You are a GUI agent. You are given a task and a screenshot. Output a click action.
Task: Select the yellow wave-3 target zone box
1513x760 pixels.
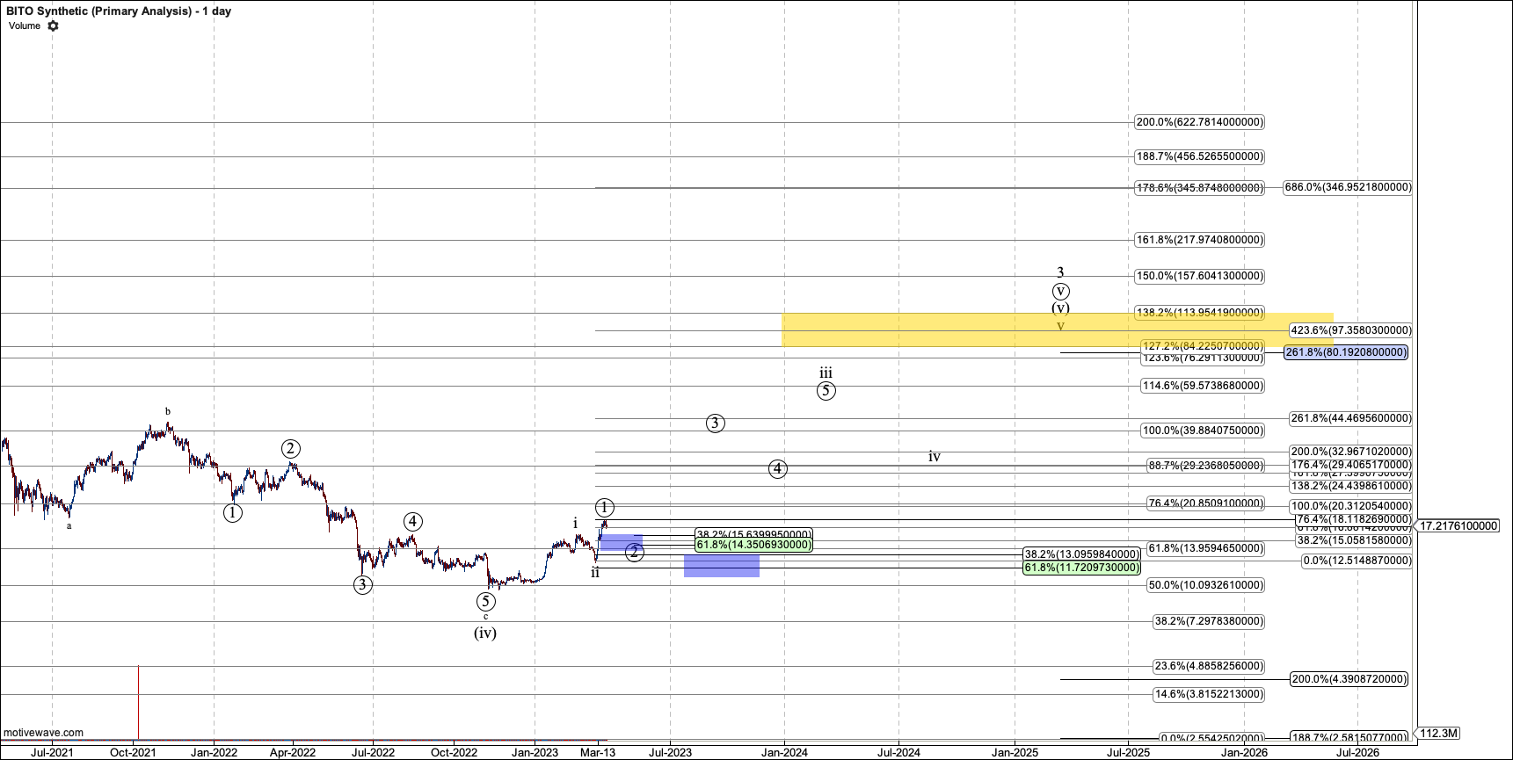(1058, 329)
